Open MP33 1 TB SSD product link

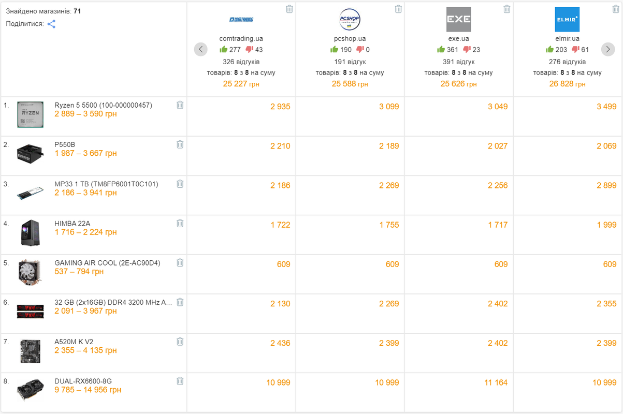pos(106,184)
